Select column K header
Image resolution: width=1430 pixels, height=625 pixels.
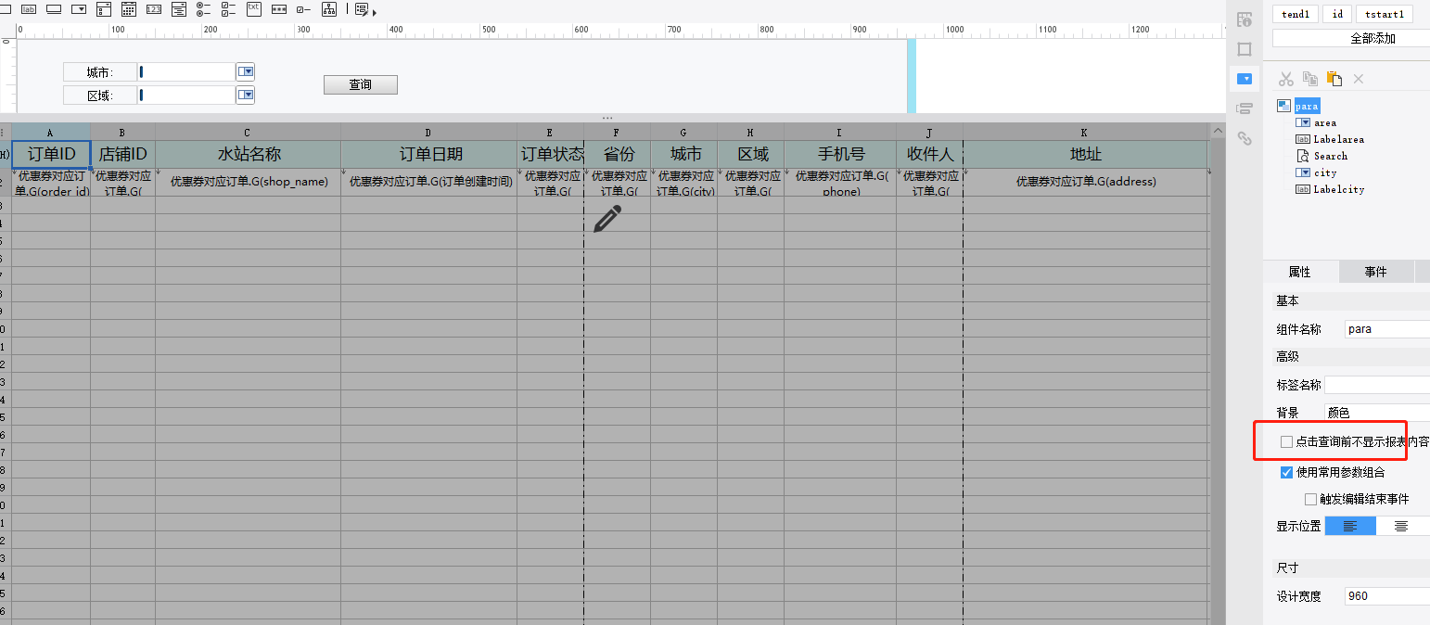pos(1085,133)
